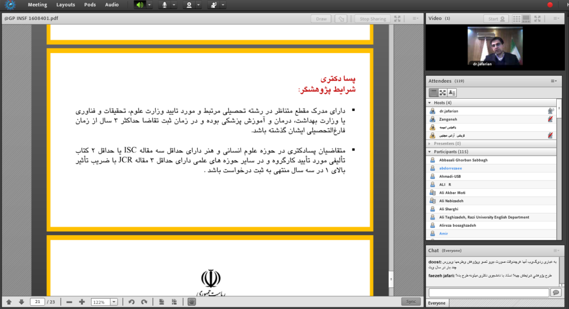Screen dimensions: 569x309
Task: Toggle the webcam button in top bar
Action: coord(189,5)
